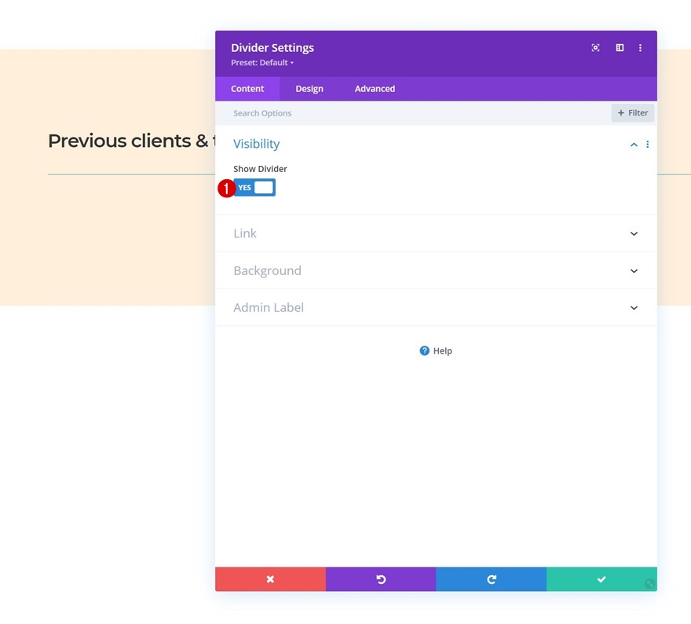
Task: Click the blue redo arrow button
Action: click(x=492, y=579)
